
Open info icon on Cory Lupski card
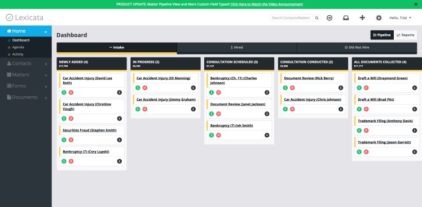point(120,161)
